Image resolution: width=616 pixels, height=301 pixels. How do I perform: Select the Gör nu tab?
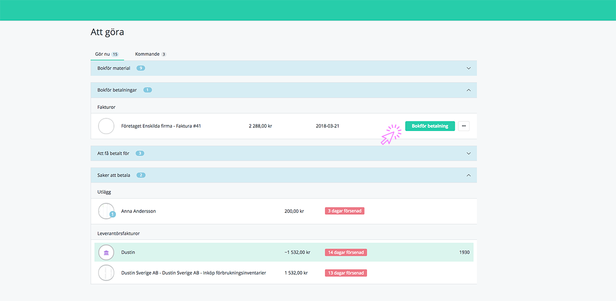(107, 54)
